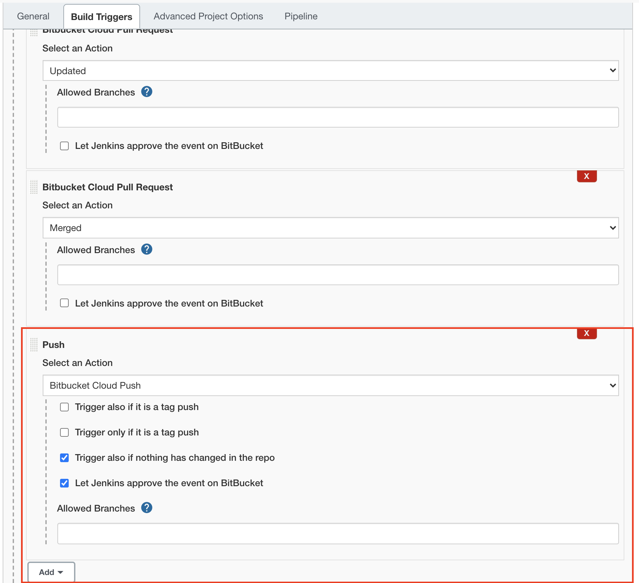Open the Allowed Branches help for Updated trigger
The width and height of the screenshot is (639, 583).
[147, 92]
